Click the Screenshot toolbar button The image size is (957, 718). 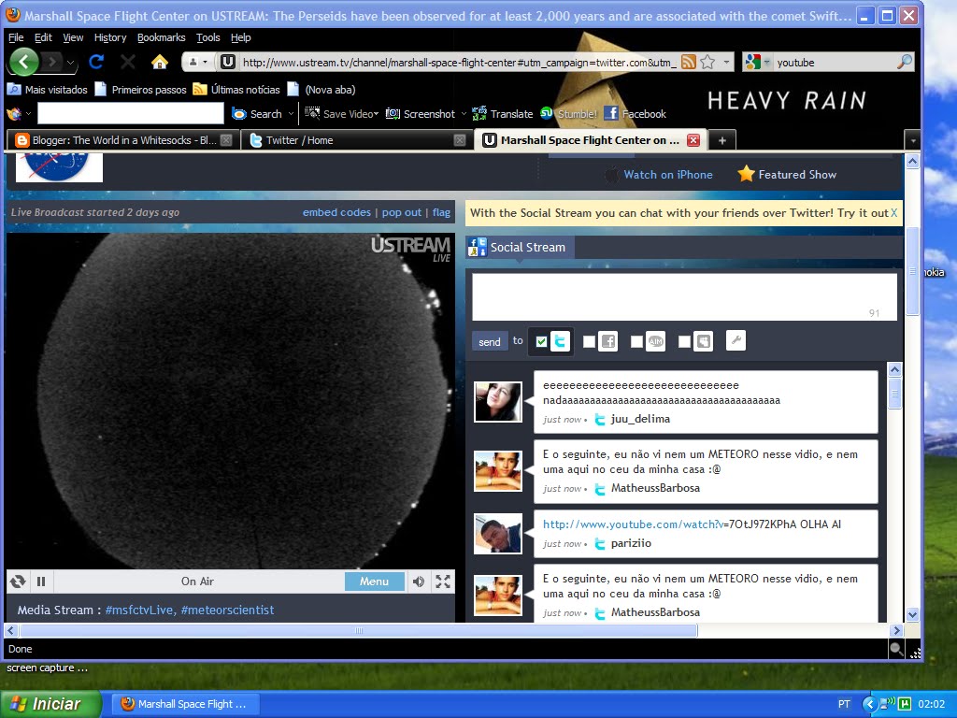420,113
